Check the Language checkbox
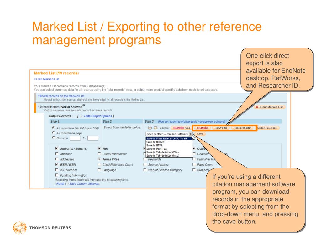The height and width of the screenshot is (240, 321). click(99, 170)
